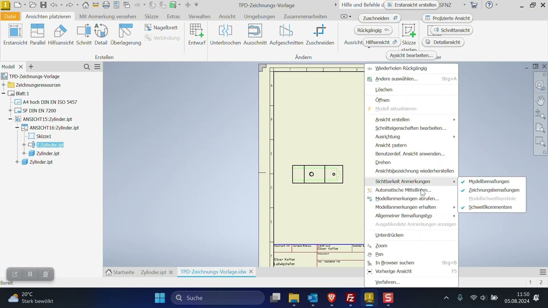Select Skizze1 in the model browser
The image size is (548, 308).
pyautogui.click(x=44, y=136)
